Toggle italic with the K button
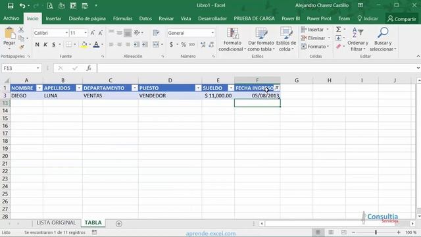This screenshot has height=237, width=421. pos(45,45)
